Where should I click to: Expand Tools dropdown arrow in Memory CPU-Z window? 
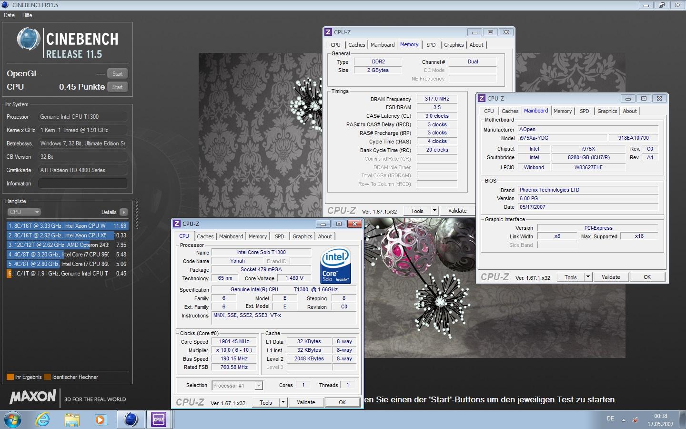coord(434,211)
